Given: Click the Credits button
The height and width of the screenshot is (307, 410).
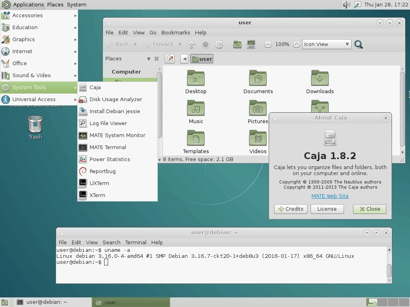Looking at the screenshot, I should (291, 209).
